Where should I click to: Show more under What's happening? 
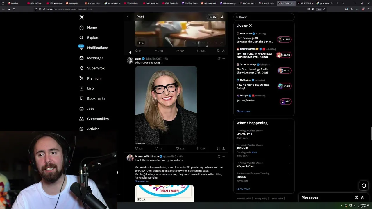pyautogui.click(x=243, y=189)
